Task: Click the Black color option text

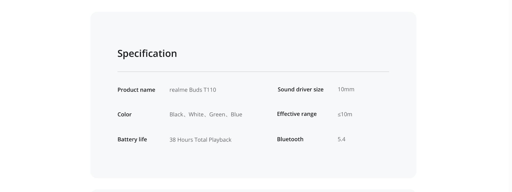Action: (176, 115)
